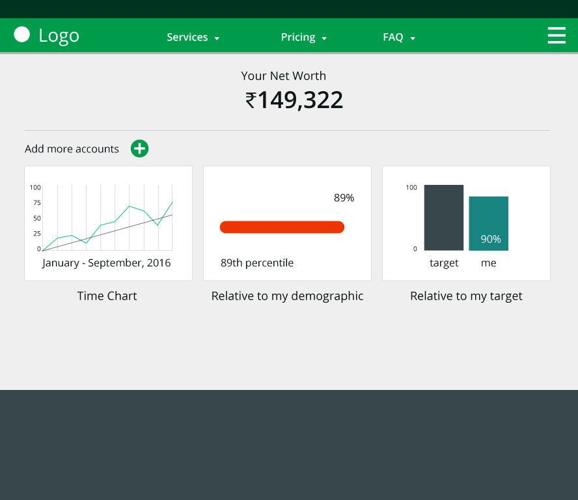Open the Time Chart line graph card
Screen dimensions: 578x500
(108, 223)
